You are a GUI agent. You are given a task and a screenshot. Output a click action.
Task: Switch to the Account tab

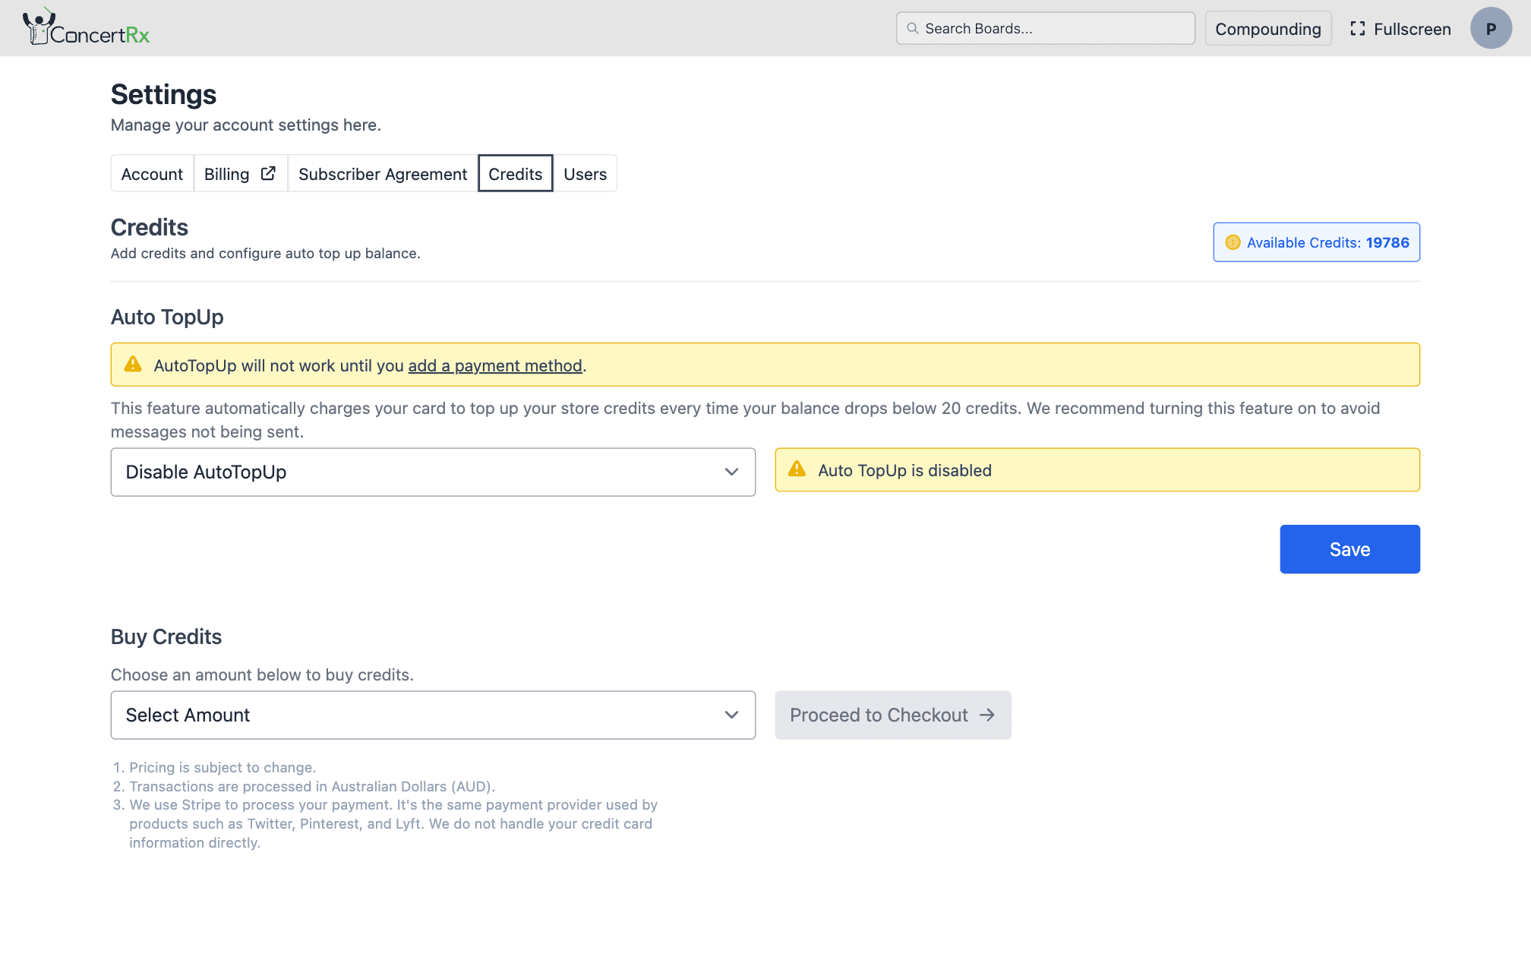(x=152, y=174)
